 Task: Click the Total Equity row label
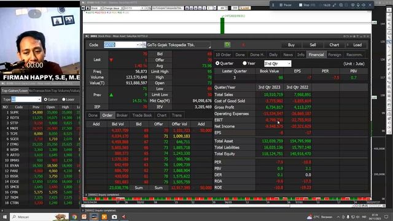coord(225,154)
